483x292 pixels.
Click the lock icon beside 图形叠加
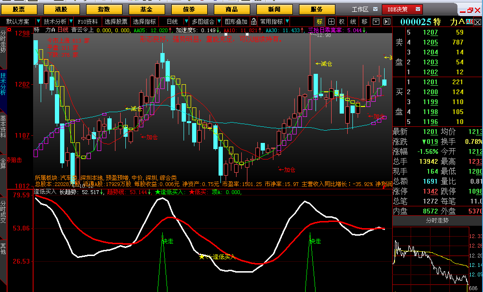point(254,22)
